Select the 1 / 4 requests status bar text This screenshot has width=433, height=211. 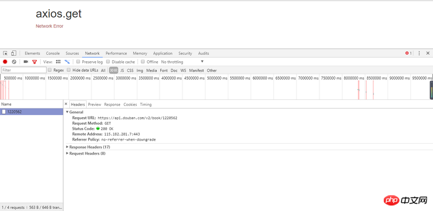(13, 207)
